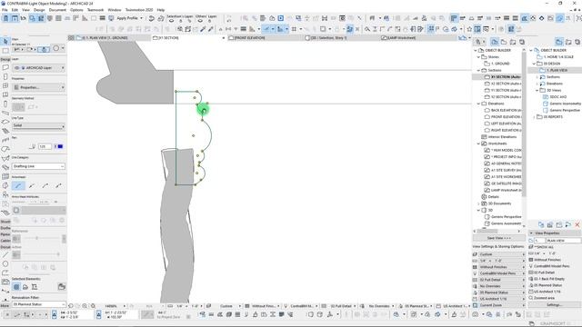Image resolution: width=582 pixels, height=327 pixels.
Task: Select the first arrowhead line style option
Action: click(18, 185)
